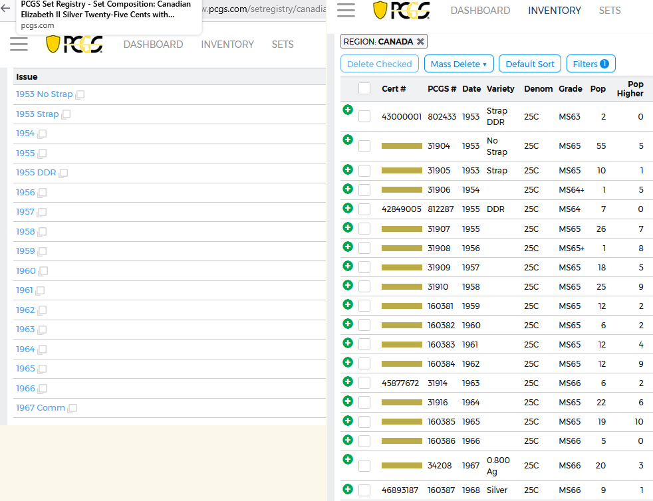Viewport: 653px width, 501px height.
Task: Click the copy icon next to 1953 No Strap
Action: point(80,95)
